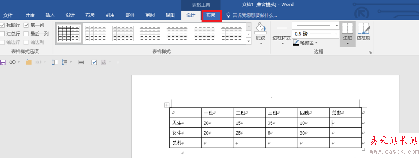419x158 pixels.
Task: Switch to the 引用 References tab
Action: [x=110, y=15]
